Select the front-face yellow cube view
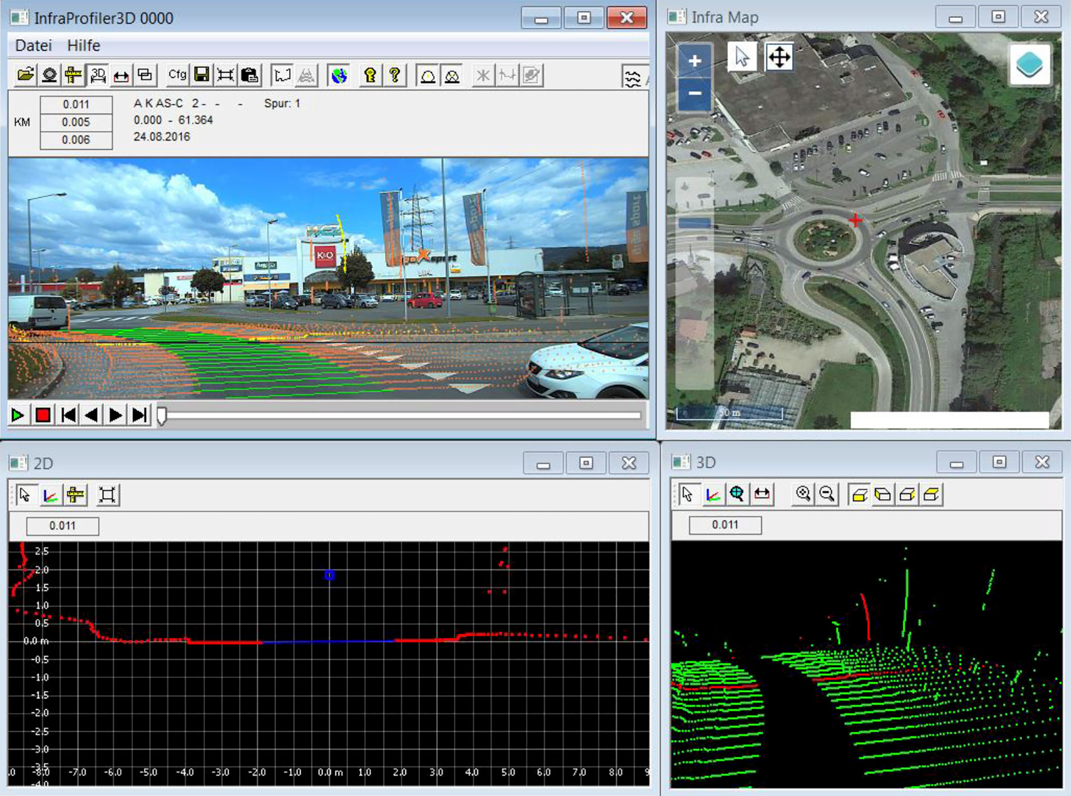The height and width of the screenshot is (796, 1071). point(860,494)
